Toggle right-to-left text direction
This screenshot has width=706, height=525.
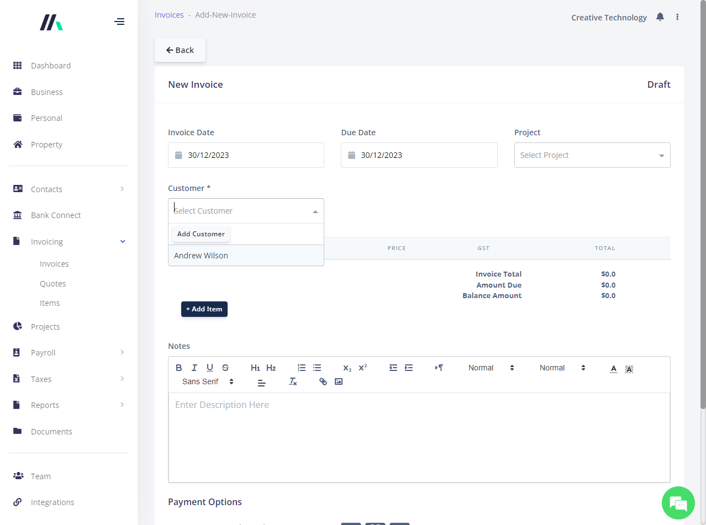point(439,368)
